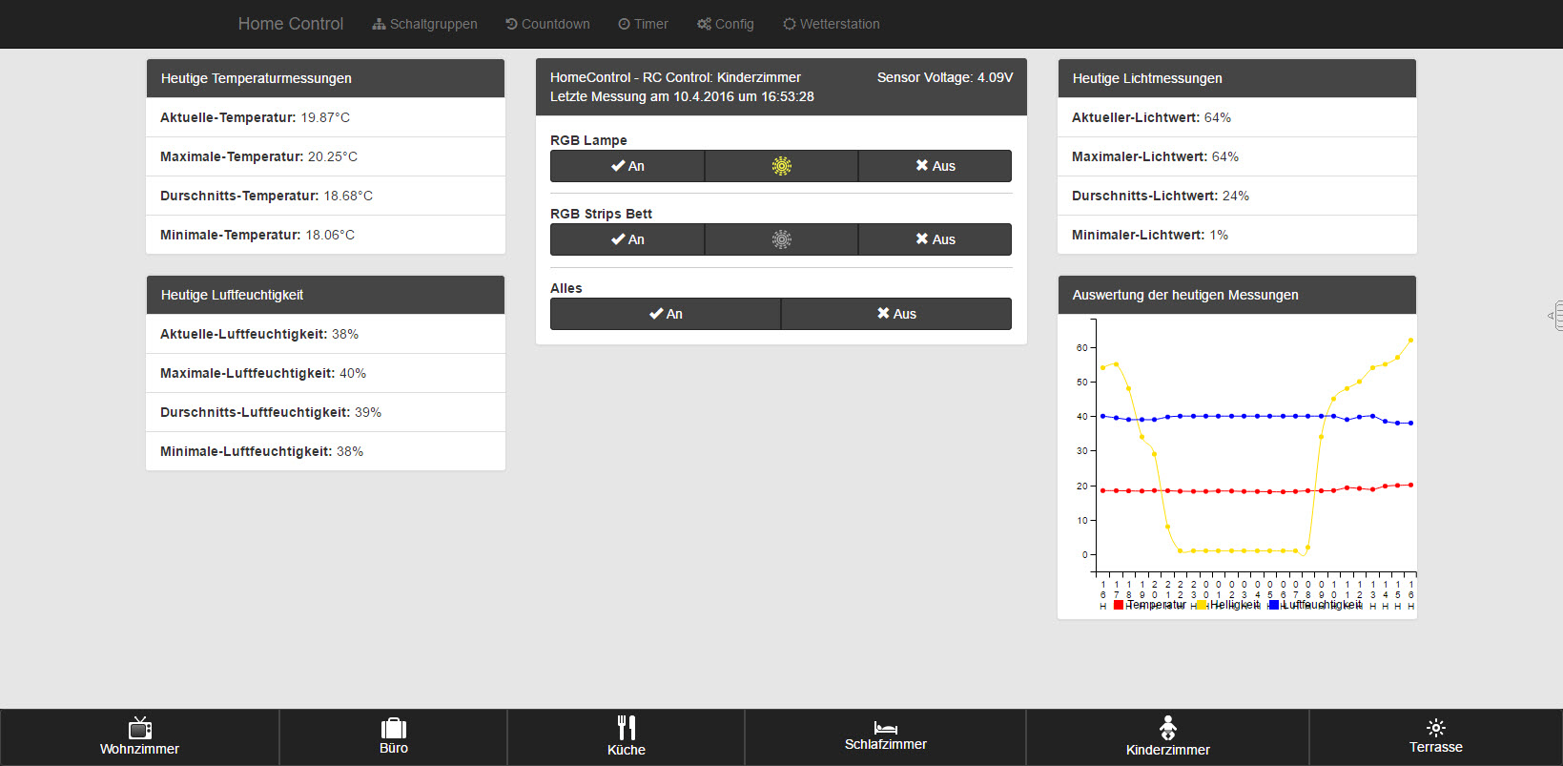This screenshot has height=766, width=1563.
Task: Click the red Temperatur legend swatch
Action: click(x=1119, y=605)
